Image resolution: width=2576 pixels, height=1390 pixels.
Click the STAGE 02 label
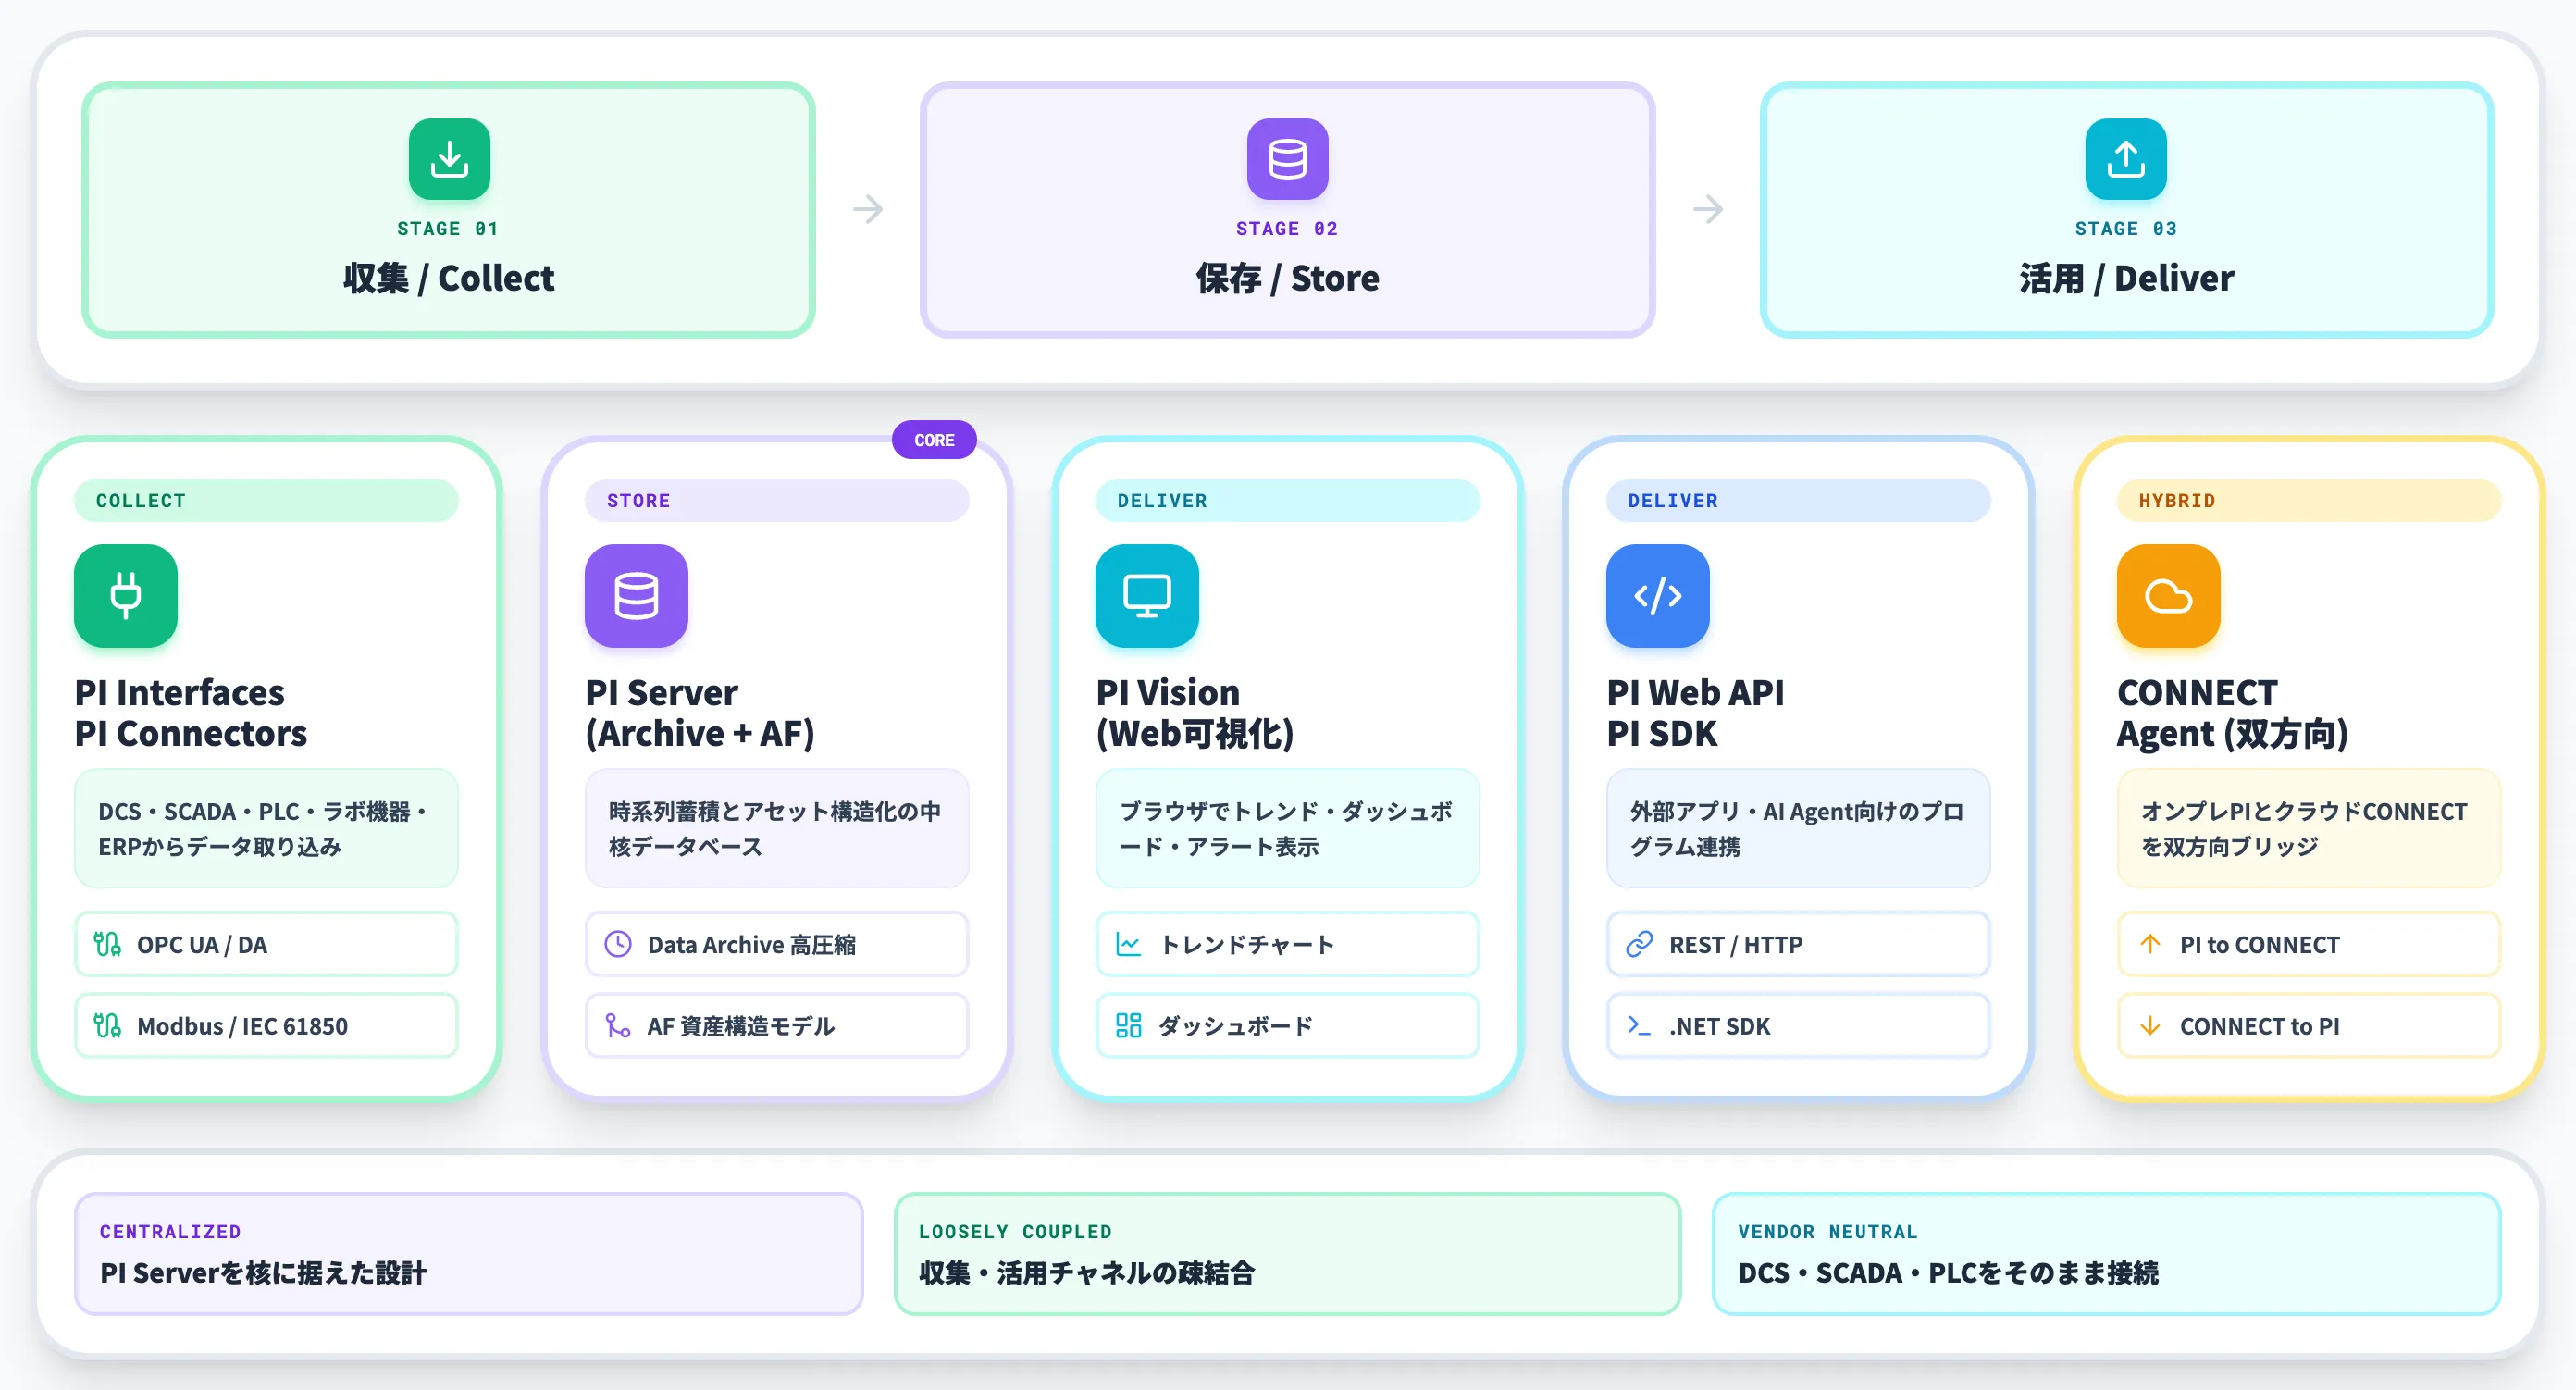[1287, 229]
